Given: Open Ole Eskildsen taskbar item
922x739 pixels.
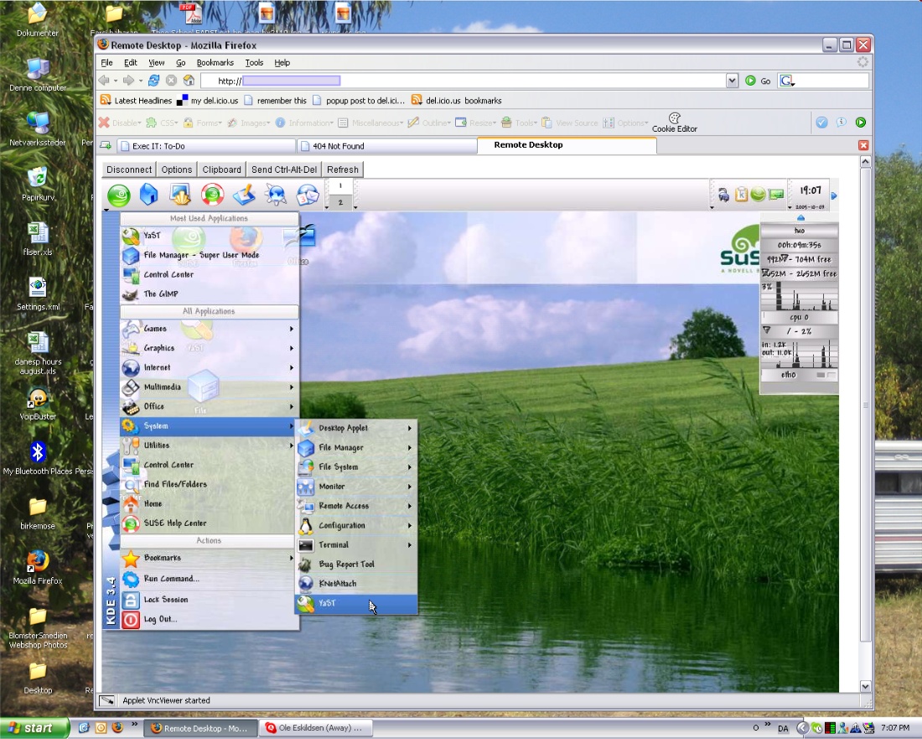Looking at the screenshot, I should 316,728.
